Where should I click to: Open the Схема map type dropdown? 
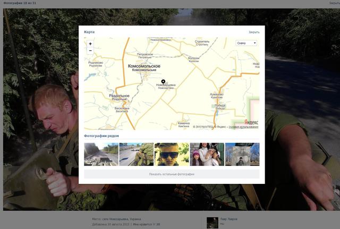pyautogui.click(x=246, y=43)
